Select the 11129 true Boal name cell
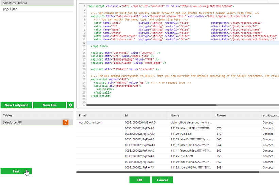The width and height of the screenshot is (279, 185). [191, 134]
